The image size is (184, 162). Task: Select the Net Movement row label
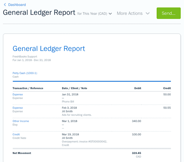tap(22, 153)
